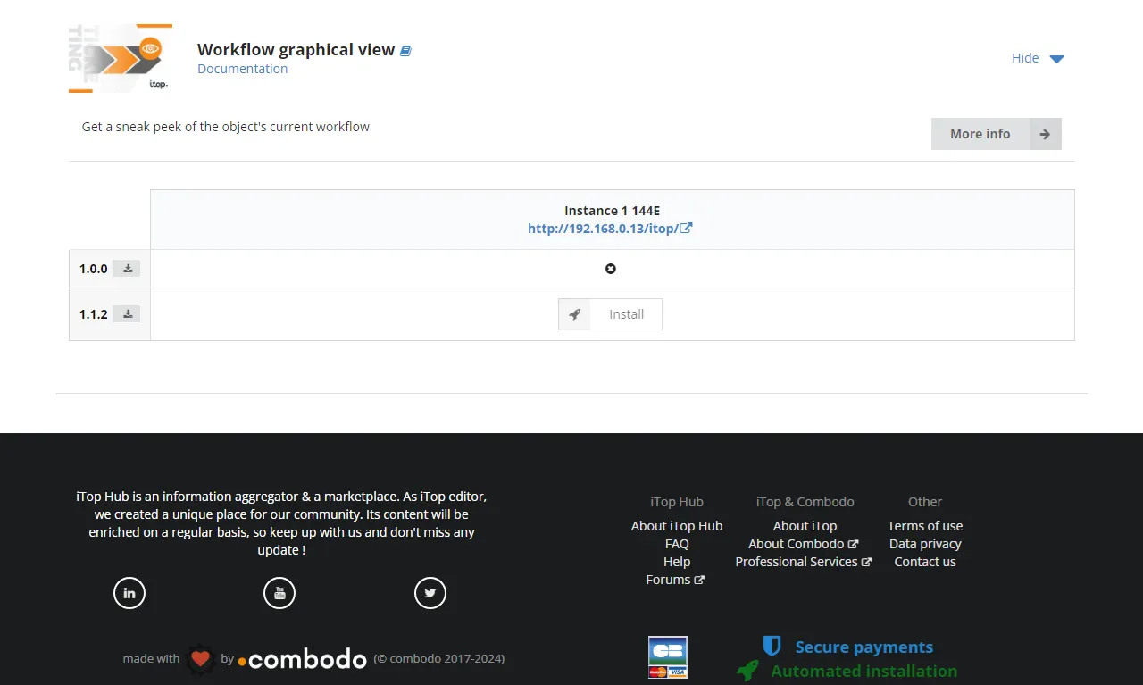Open the Help footer link
Viewport: 1143px width, 685px height.
coord(677,562)
